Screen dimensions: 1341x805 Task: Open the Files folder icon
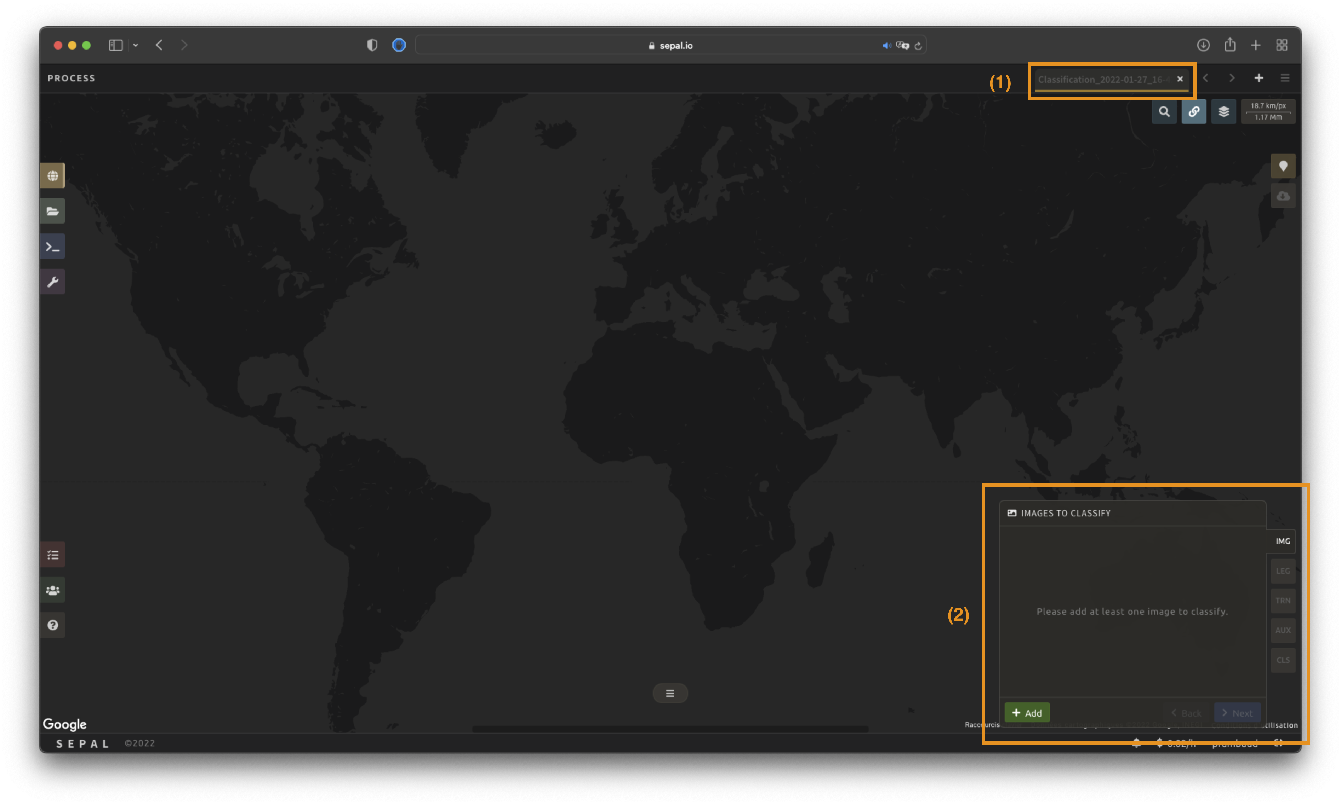pyautogui.click(x=53, y=211)
